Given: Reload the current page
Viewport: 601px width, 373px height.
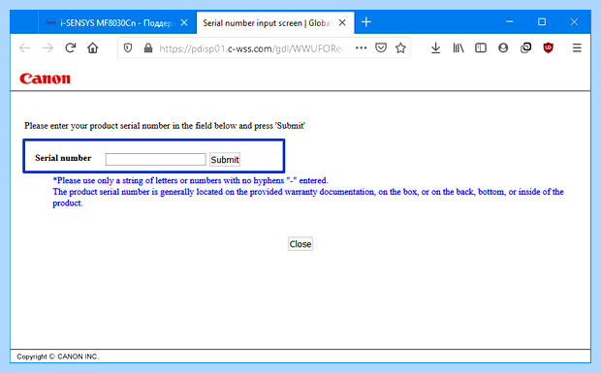Looking at the screenshot, I should (x=70, y=47).
